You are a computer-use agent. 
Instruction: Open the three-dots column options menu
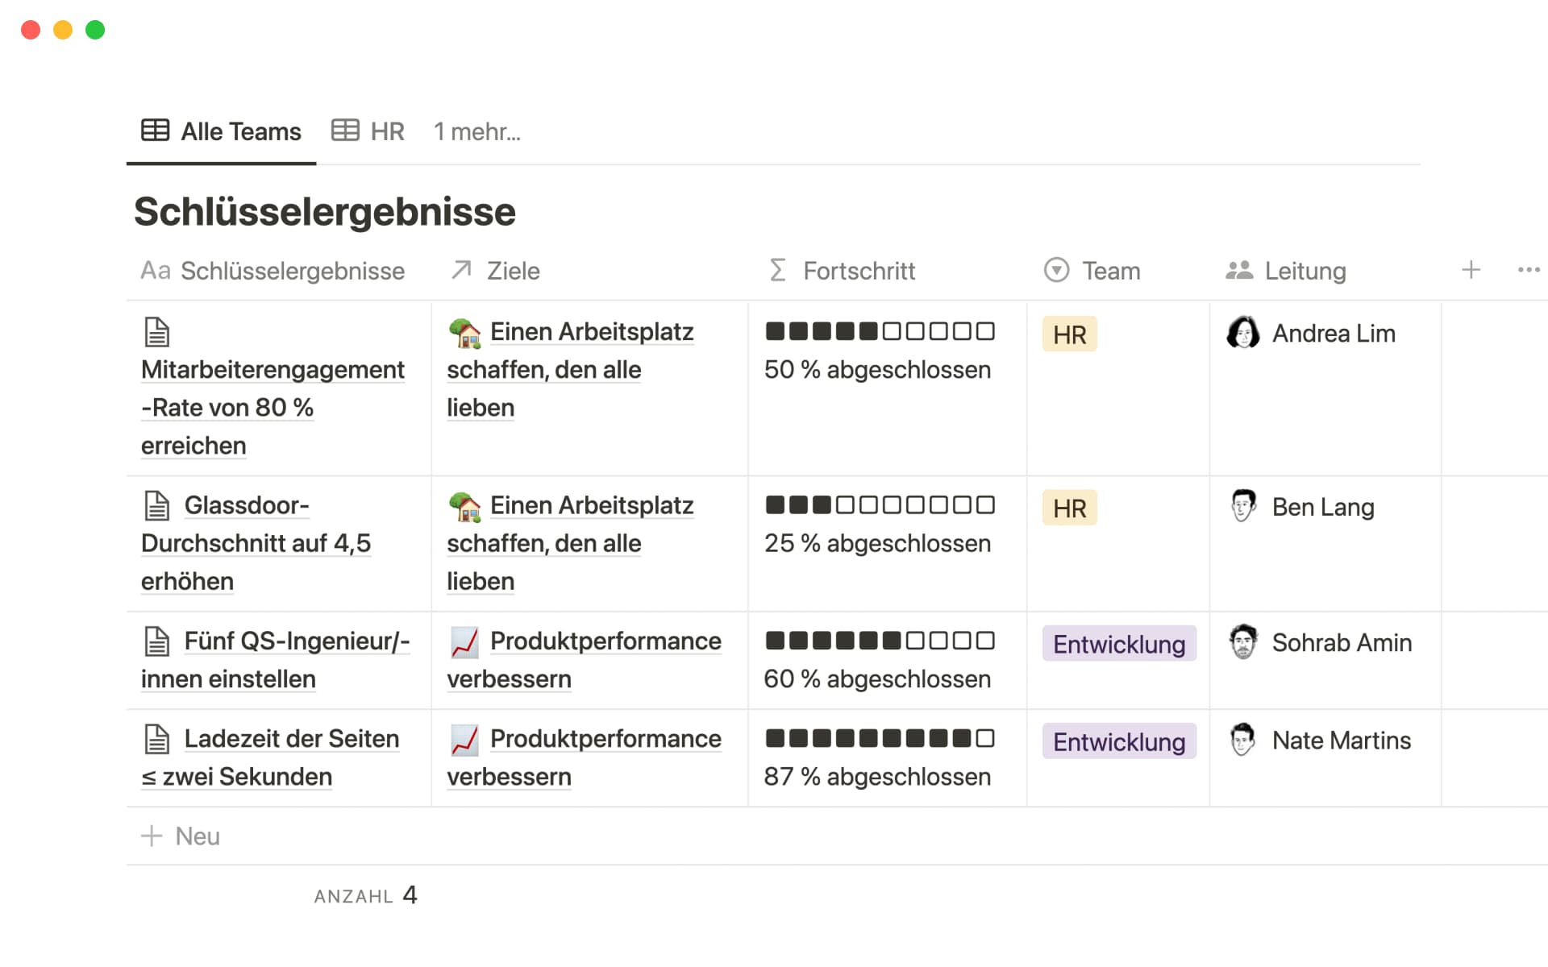(1528, 270)
